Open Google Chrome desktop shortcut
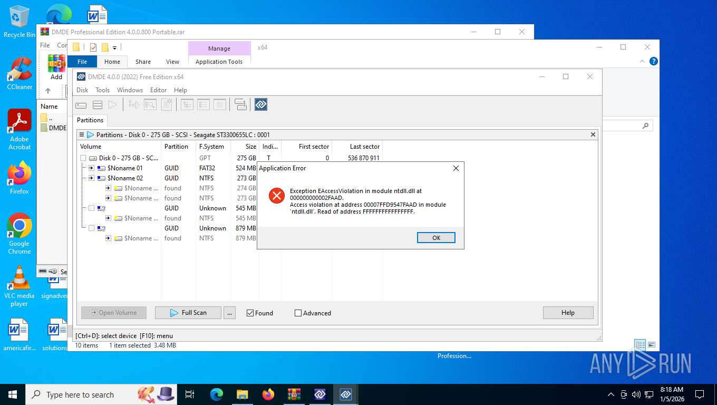The image size is (717, 405). [x=20, y=234]
